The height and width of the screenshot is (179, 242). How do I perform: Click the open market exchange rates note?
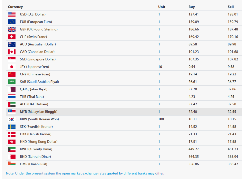[x=85, y=173]
